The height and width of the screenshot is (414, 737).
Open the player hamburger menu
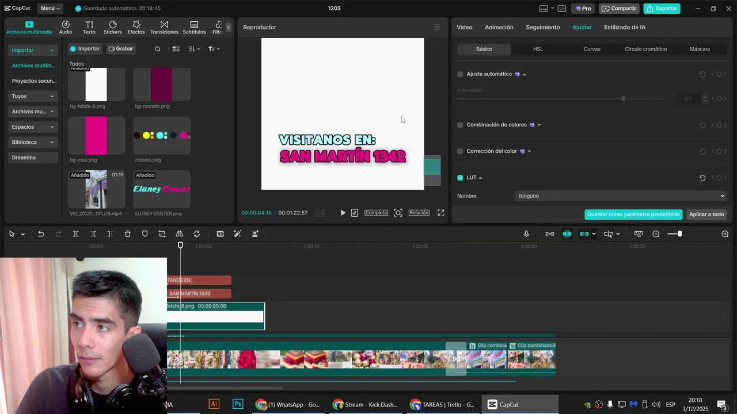(x=437, y=27)
